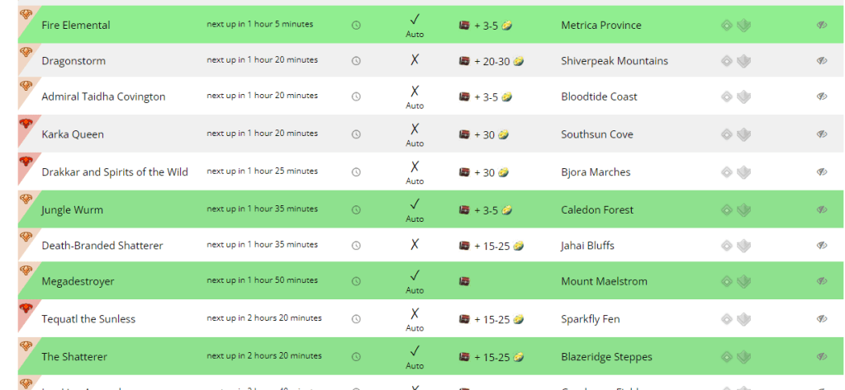
Task: Click the gold coin icon for The Shatterer
Action: pyautogui.click(x=518, y=357)
